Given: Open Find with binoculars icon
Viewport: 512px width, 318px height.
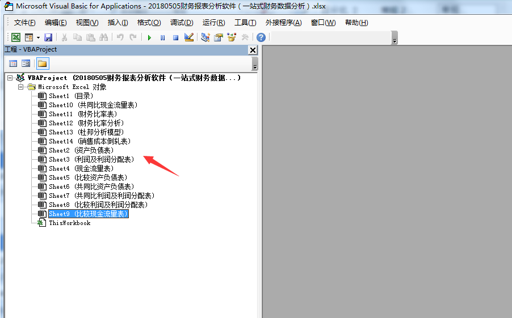Looking at the screenshot, I should pyautogui.click(x=103, y=37).
